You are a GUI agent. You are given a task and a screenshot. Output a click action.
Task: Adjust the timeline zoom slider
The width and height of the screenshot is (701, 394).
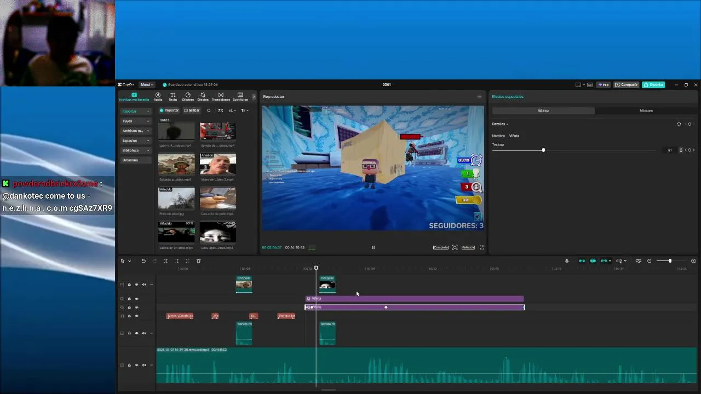tap(670, 261)
